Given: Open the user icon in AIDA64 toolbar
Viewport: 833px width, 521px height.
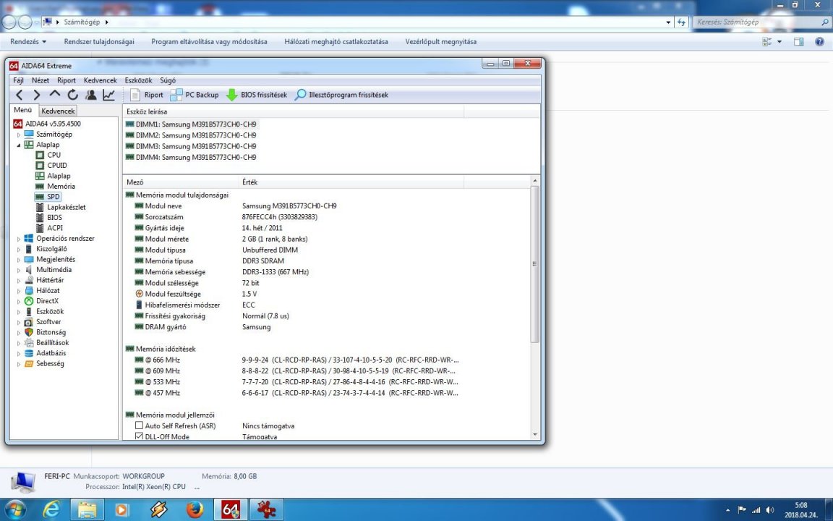Looking at the screenshot, I should 91,96.
